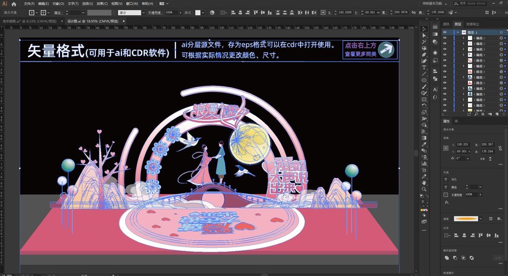508x276 pixels.
Task: Click the 点击右上方 查看更多同类 banner button
Action: click(x=370, y=50)
